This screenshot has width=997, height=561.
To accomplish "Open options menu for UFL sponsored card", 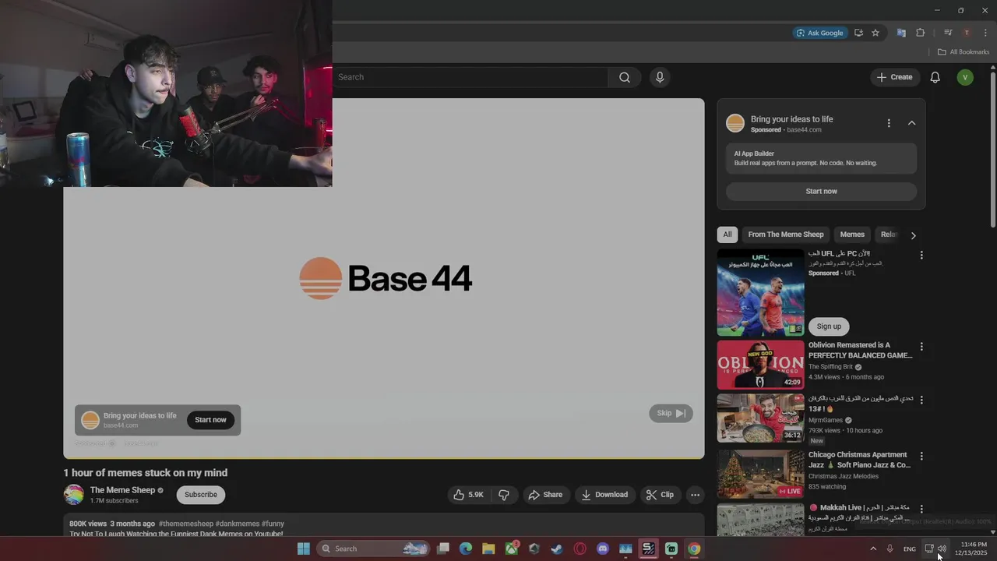I will [x=921, y=255].
